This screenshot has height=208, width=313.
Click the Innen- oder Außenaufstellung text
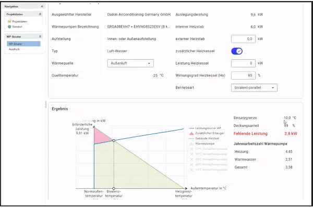point(131,39)
